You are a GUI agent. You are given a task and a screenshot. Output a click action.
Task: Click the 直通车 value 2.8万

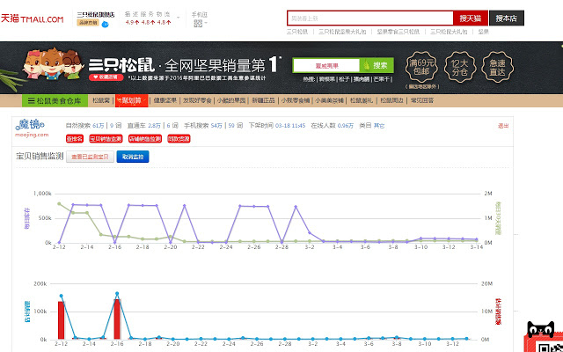click(155, 125)
